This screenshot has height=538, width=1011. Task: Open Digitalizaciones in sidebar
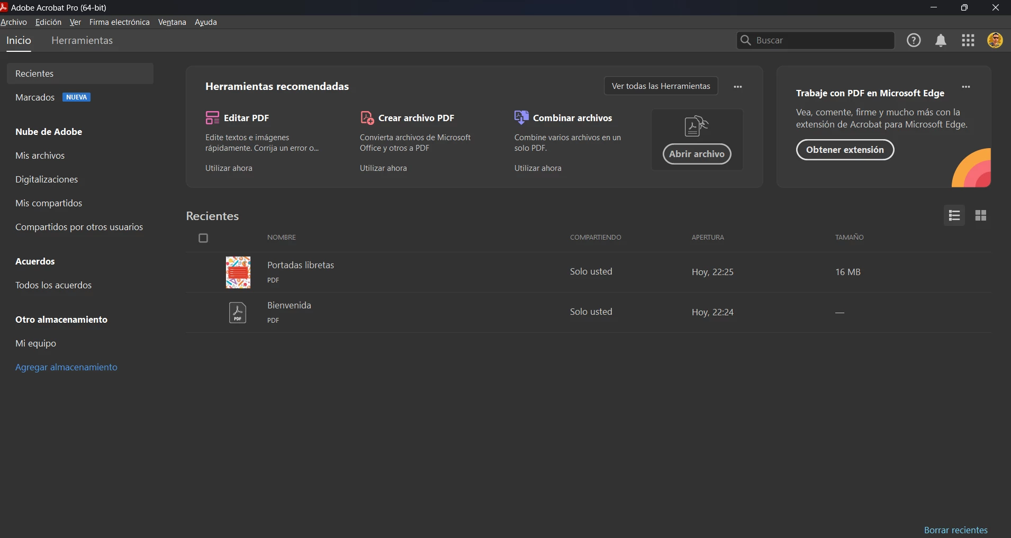[47, 179]
